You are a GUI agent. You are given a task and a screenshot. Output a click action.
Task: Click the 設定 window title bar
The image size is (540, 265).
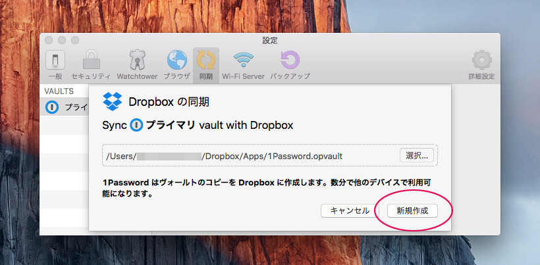[270, 40]
